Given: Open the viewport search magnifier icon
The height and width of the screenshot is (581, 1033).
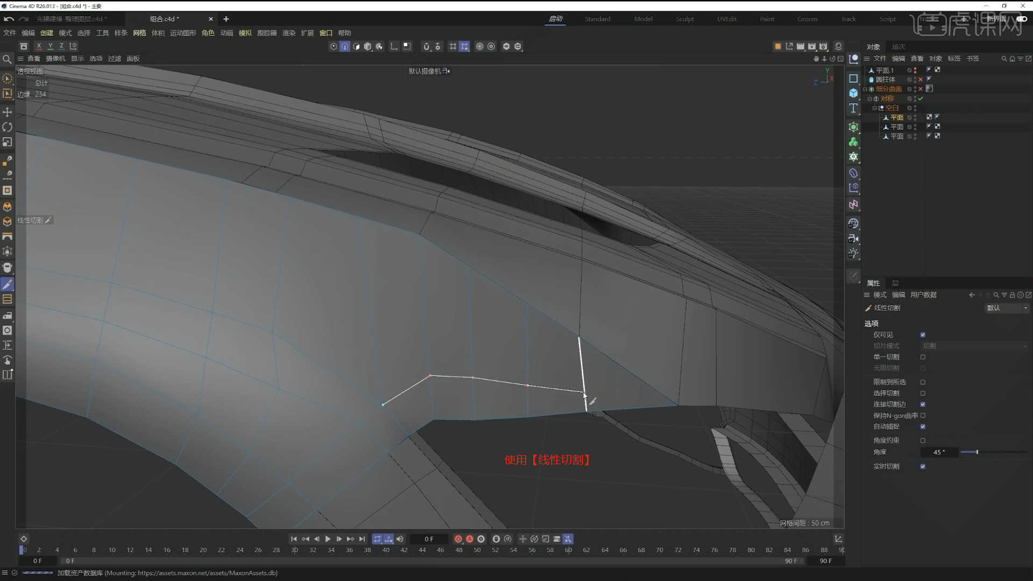Looking at the screenshot, I should point(7,59).
